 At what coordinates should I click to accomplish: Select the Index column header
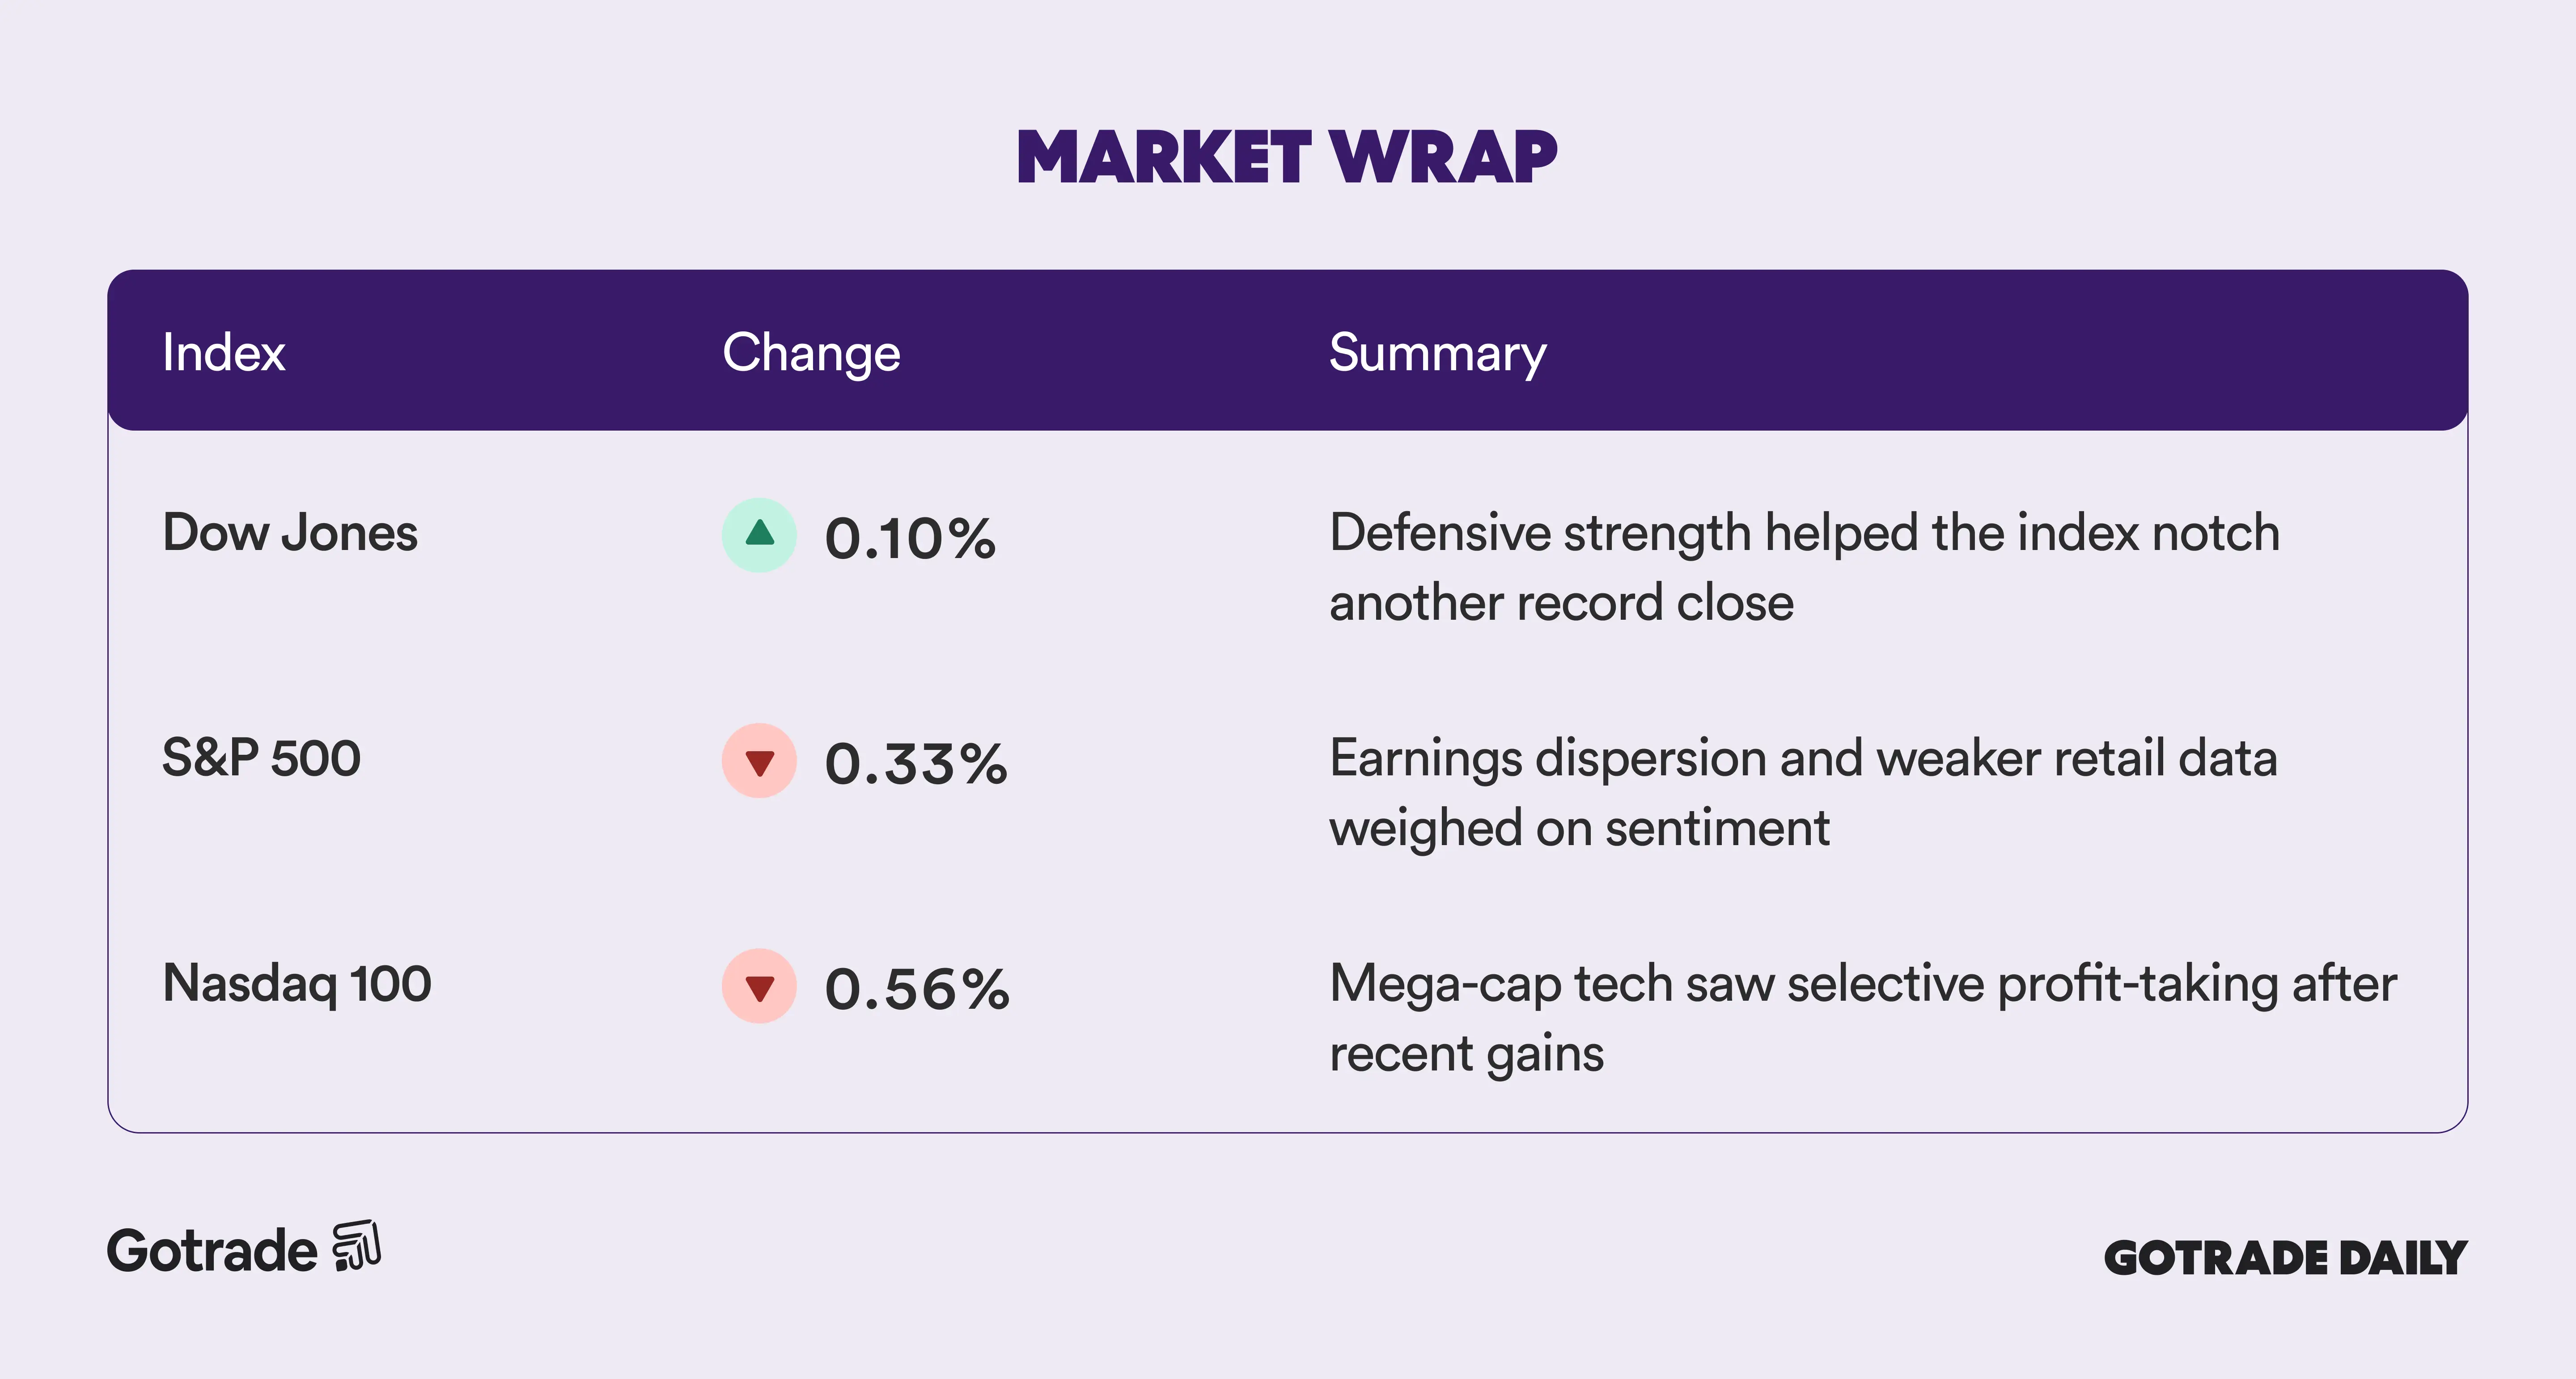[224, 352]
